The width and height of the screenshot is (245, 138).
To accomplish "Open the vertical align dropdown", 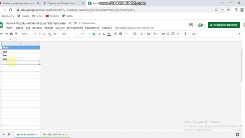I will click(143, 34).
